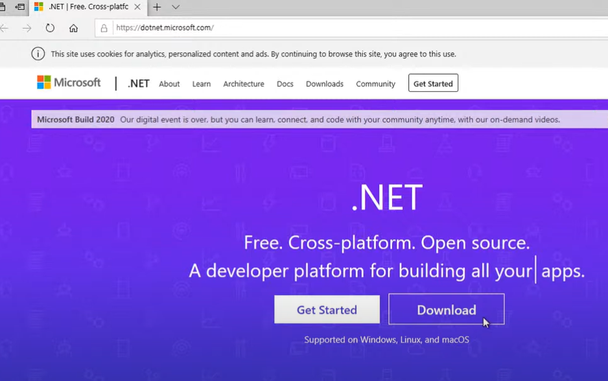Click the large white Get Started button
This screenshot has width=608, height=381.
(327, 309)
